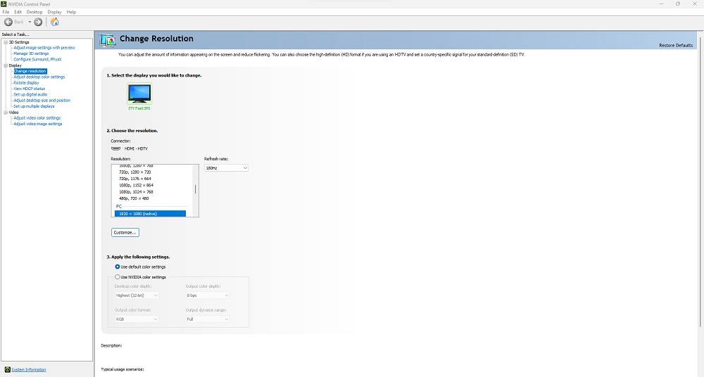Click the Forward arrow navigation icon

coord(38,22)
